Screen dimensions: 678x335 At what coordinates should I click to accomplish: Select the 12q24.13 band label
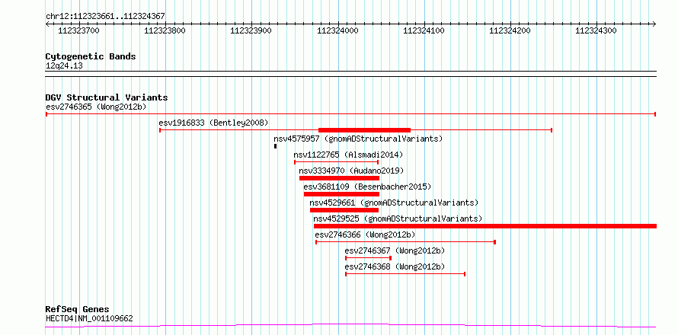[64, 66]
